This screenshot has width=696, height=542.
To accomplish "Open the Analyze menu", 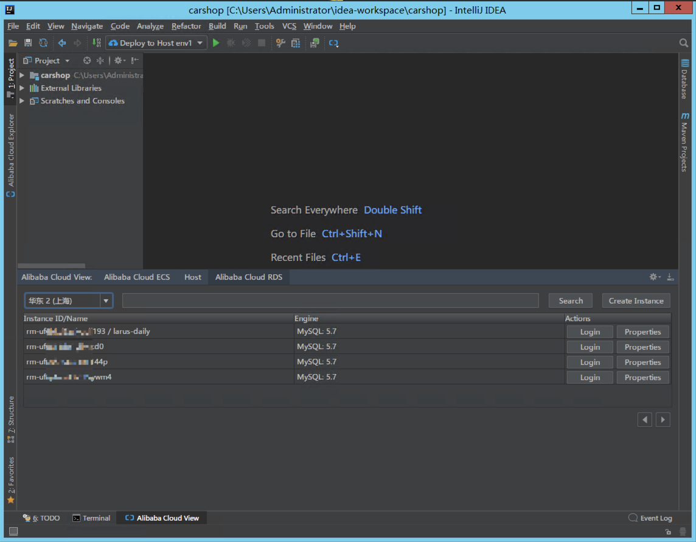I will tap(150, 26).
